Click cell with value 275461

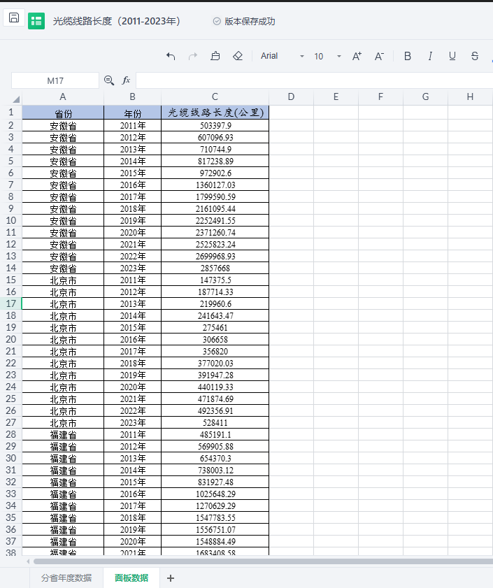215,327
